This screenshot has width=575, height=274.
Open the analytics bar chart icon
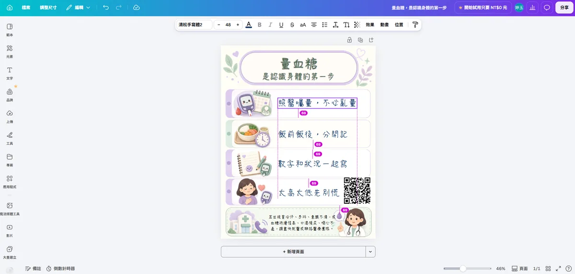pos(532,8)
